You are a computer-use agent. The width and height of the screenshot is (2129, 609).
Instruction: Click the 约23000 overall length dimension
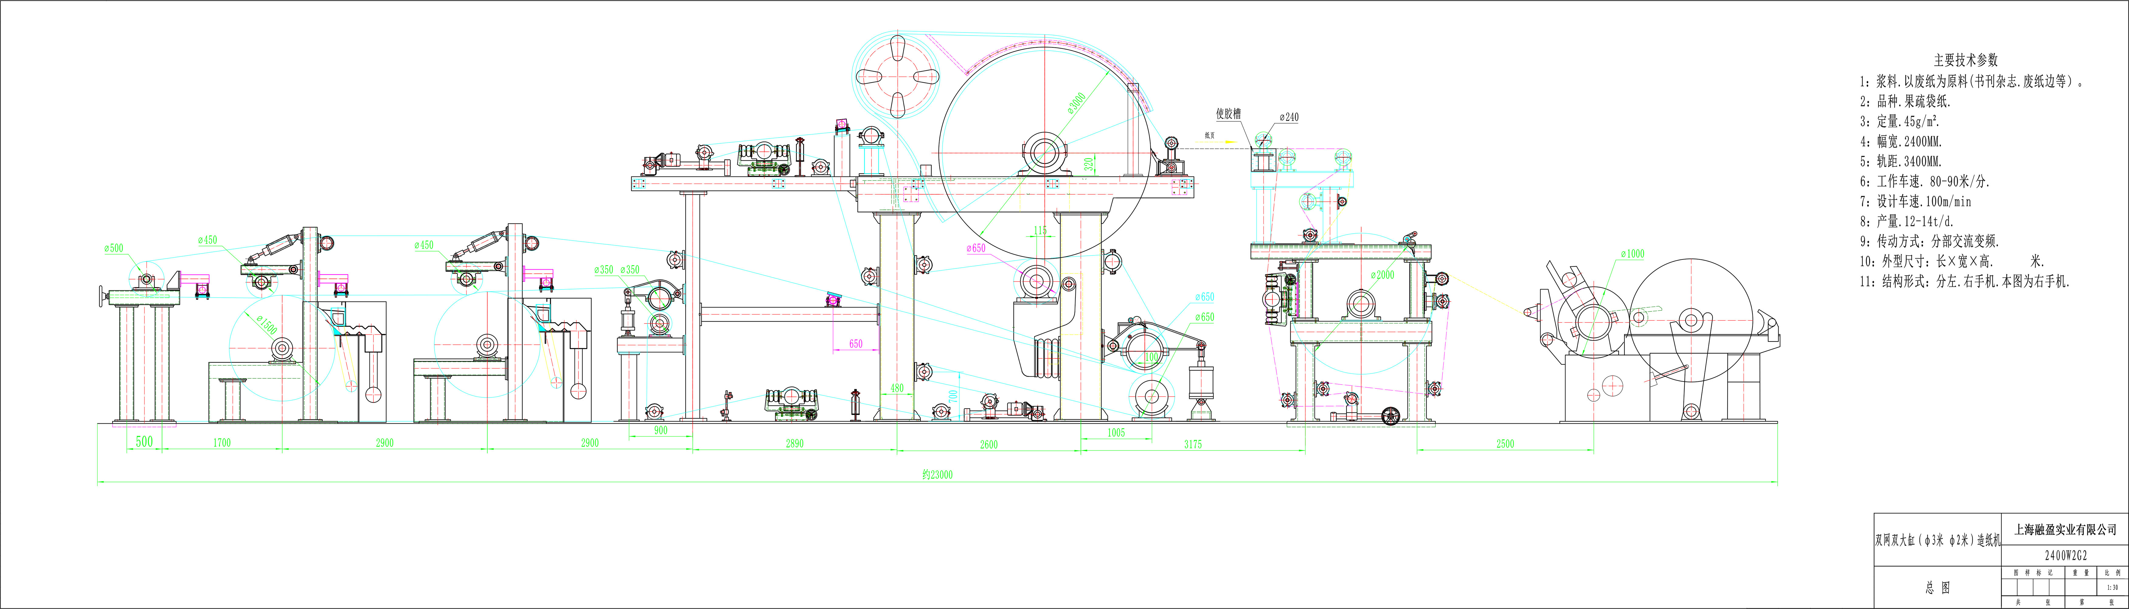pos(937,474)
